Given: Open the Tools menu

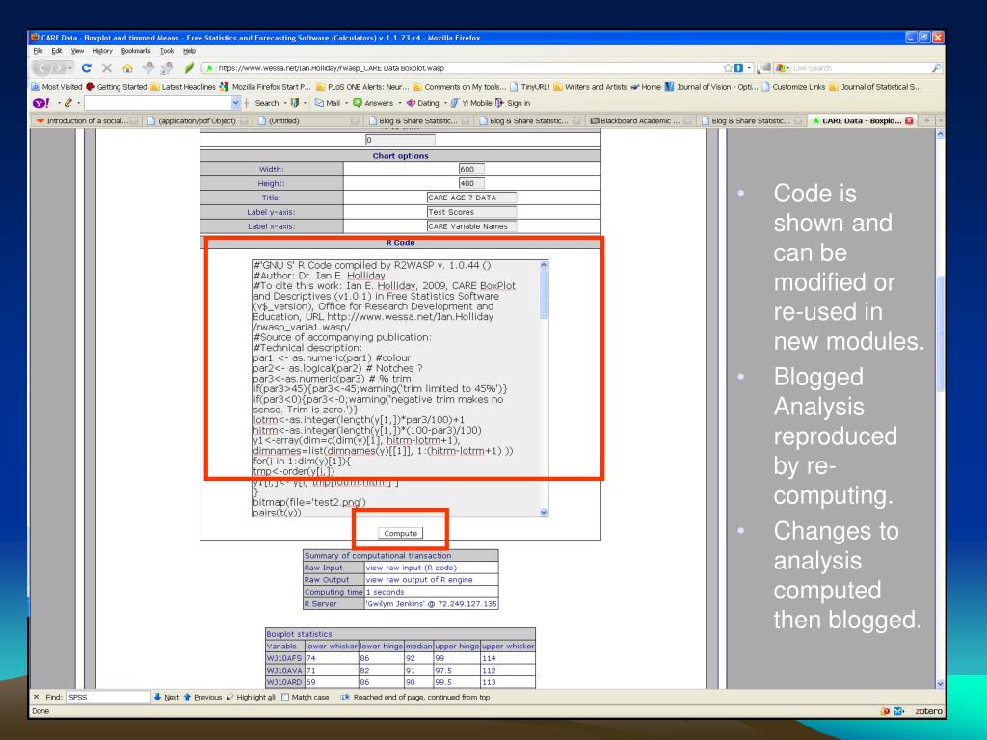Looking at the screenshot, I should [x=167, y=51].
